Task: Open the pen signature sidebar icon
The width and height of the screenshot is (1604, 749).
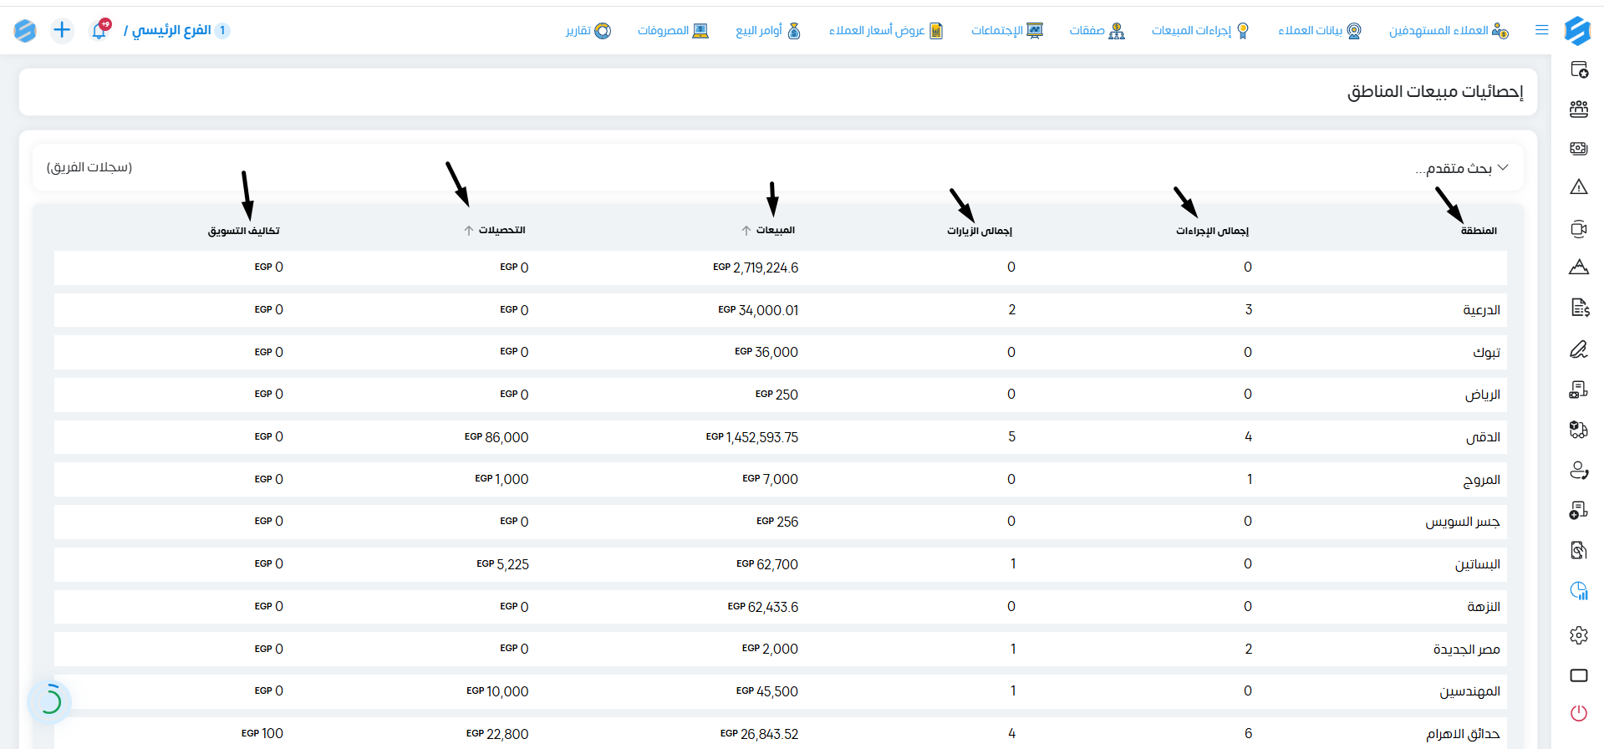Action: click(x=1579, y=349)
